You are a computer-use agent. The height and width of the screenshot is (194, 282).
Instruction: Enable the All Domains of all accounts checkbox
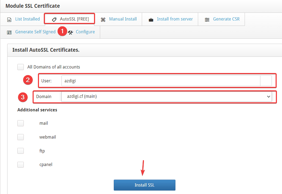tap(21, 67)
